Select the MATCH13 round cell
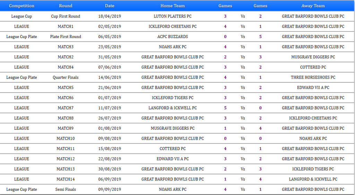This screenshot has height=195, width=355. tap(66, 169)
